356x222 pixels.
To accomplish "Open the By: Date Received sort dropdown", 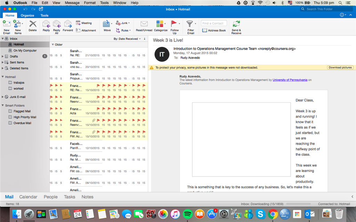I will (127, 39).
